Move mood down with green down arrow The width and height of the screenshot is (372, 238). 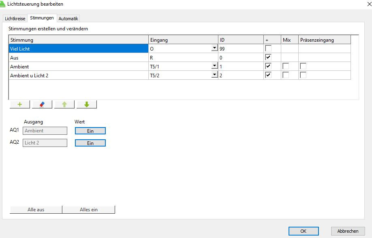point(86,104)
